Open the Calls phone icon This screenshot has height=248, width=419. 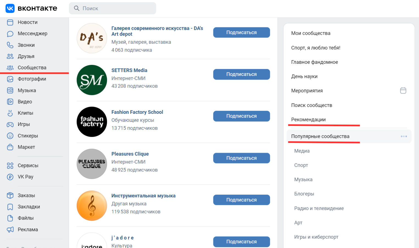[10, 45]
